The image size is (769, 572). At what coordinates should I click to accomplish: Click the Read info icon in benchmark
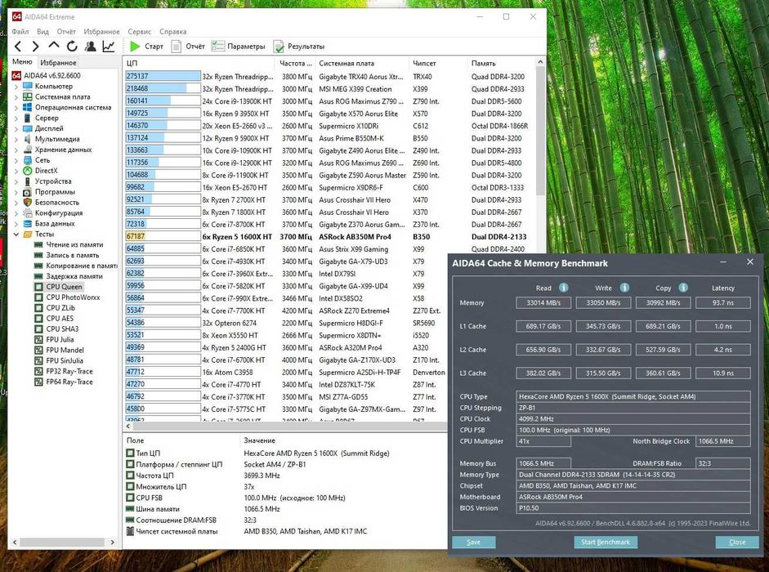[x=564, y=288]
